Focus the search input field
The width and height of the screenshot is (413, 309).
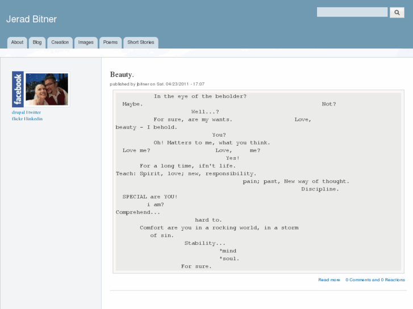[x=352, y=12]
